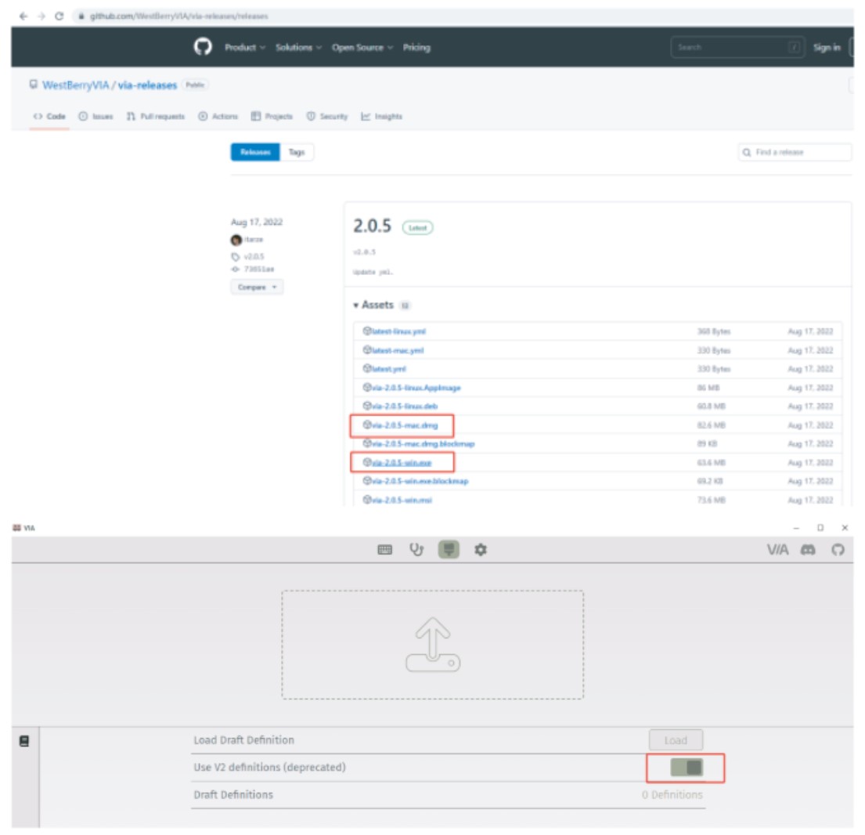
Task: Click the Load draft definition button
Action: tap(676, 740)
